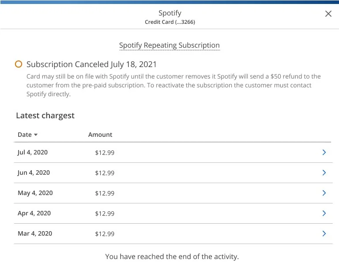Open the Spotify Repeating Subscription link
Screen dimensions: 339x278
click(169, 45)
